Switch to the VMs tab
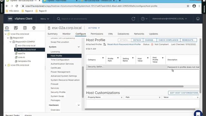The width and height of the screenshot is (206, 116). pyautogui.click(x=110, y=34)
